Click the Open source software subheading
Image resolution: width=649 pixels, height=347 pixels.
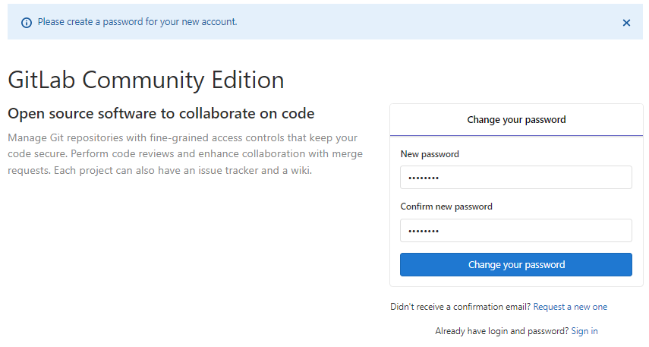tap(161, 114)
